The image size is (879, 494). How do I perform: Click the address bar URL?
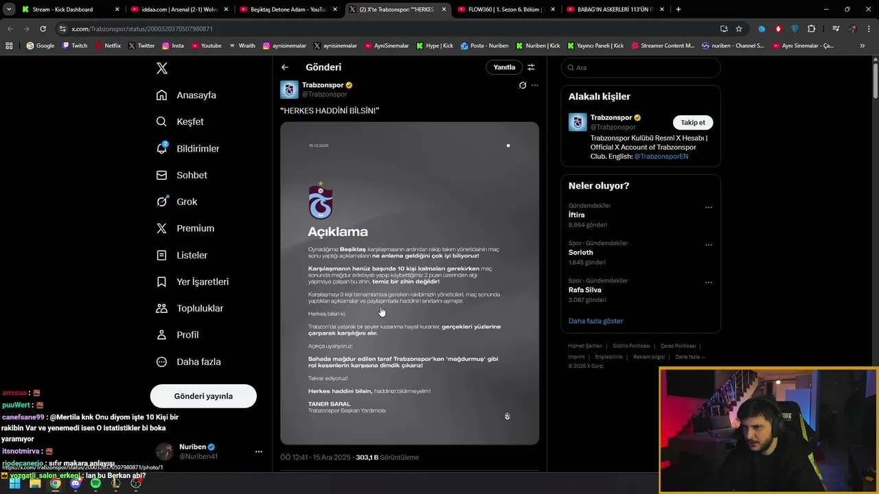click(x=142, y=29)
